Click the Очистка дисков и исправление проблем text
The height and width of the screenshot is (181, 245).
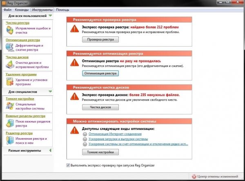click(32, 65)
